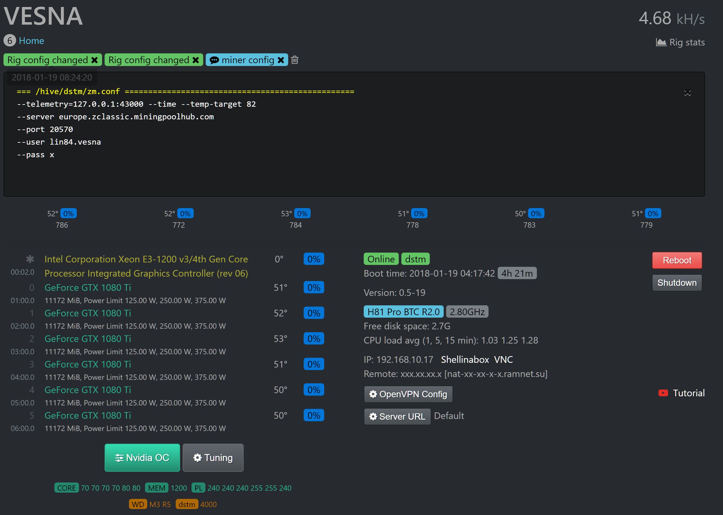Click the 0% fan badge above hashrate 784
The height and width of the screenshot is (515, 723).
(302, 213)
